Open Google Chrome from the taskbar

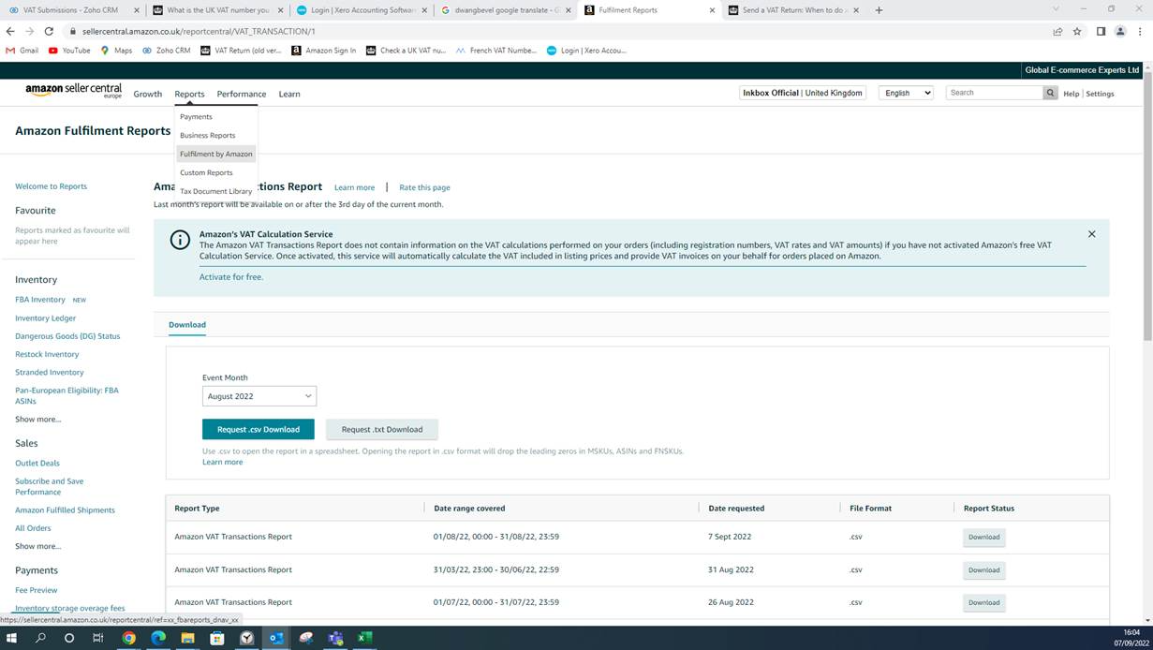pyautogui.click(x=128, y=638)
